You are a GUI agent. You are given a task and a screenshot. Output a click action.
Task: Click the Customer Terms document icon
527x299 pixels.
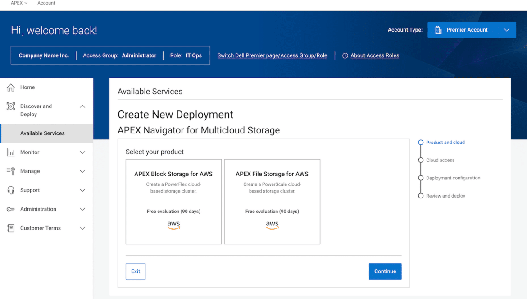11,228
